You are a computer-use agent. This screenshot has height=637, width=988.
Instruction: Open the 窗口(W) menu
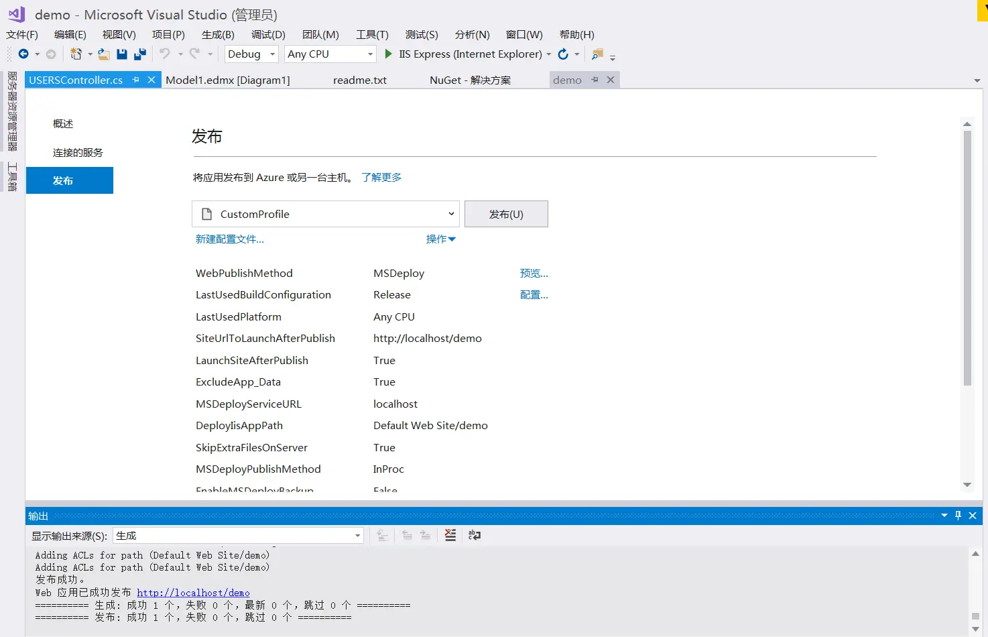tap(524, 35)
